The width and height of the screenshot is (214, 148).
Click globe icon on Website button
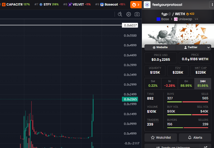154,47
